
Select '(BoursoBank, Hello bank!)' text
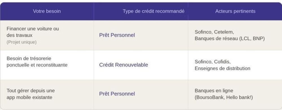click(x=224, y=97)
